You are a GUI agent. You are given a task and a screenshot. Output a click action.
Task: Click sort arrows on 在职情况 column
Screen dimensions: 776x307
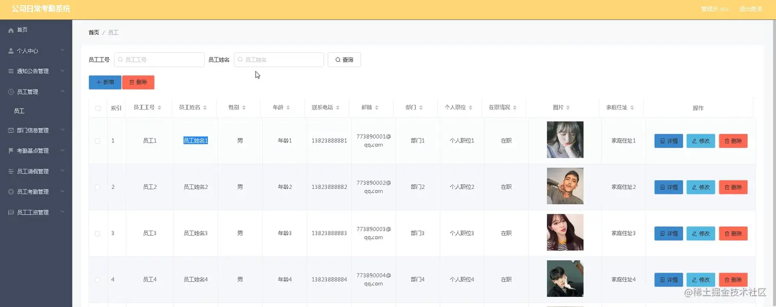(515, 108)
